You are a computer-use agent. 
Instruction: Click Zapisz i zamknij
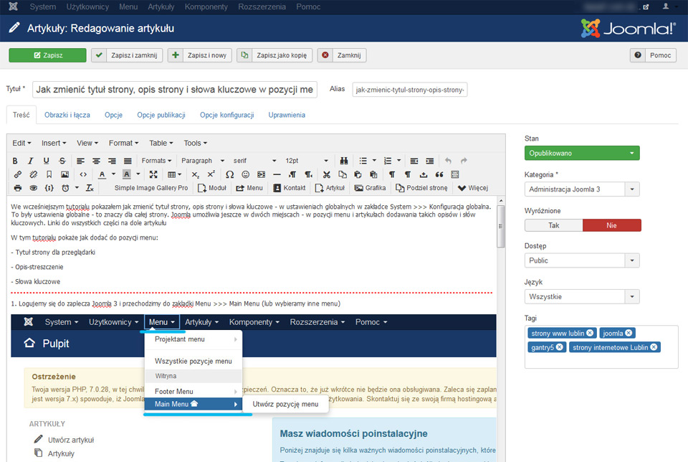[128, 55]
